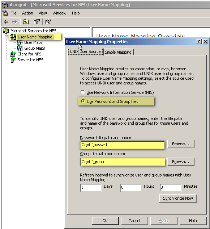Viewport: 210px width, 229px height.
Task: Switch to the UNIX User Source tab
Action: tap(85, 51)
